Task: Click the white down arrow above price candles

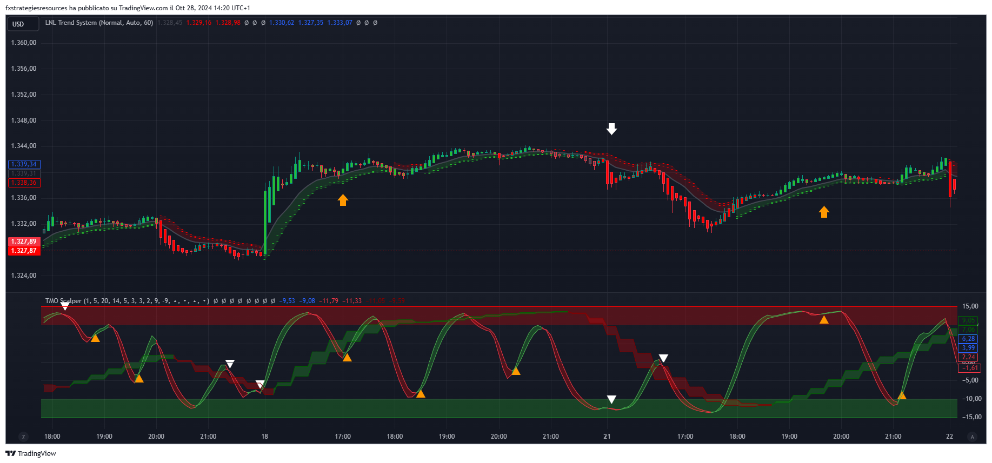Action: tap(611, 129)
